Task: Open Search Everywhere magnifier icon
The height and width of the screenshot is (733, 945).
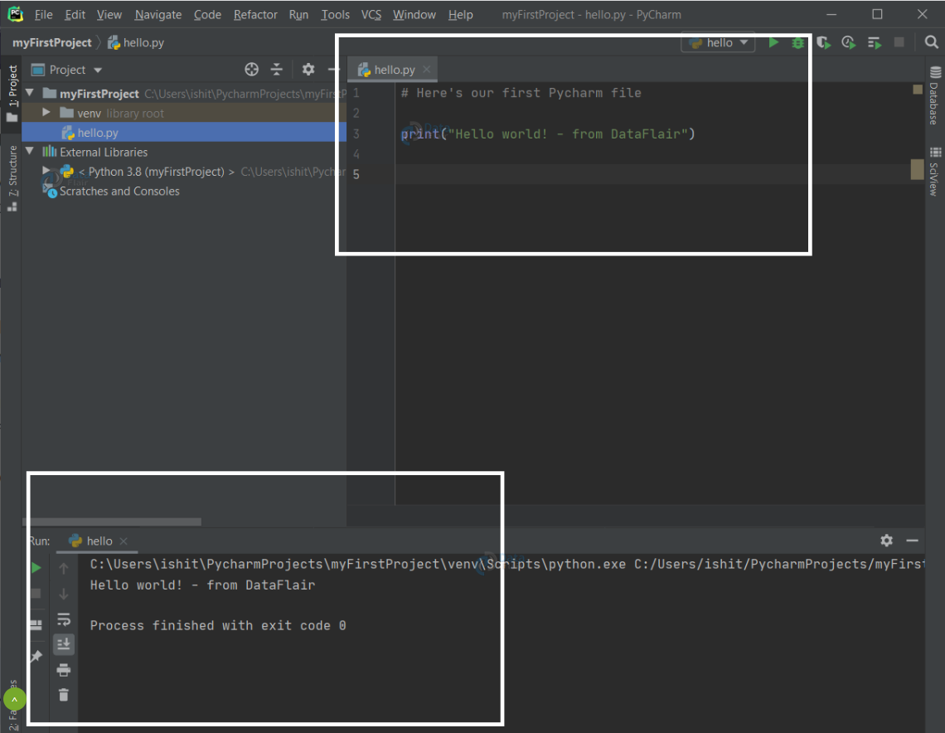Action: tap(931, 42)
